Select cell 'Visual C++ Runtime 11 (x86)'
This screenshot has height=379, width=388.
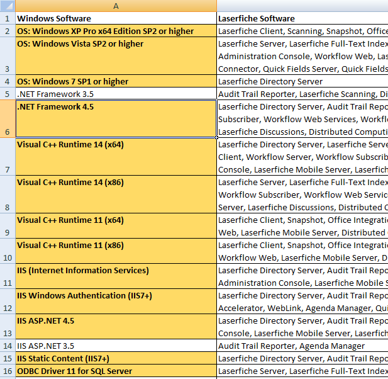click(116, 251)
